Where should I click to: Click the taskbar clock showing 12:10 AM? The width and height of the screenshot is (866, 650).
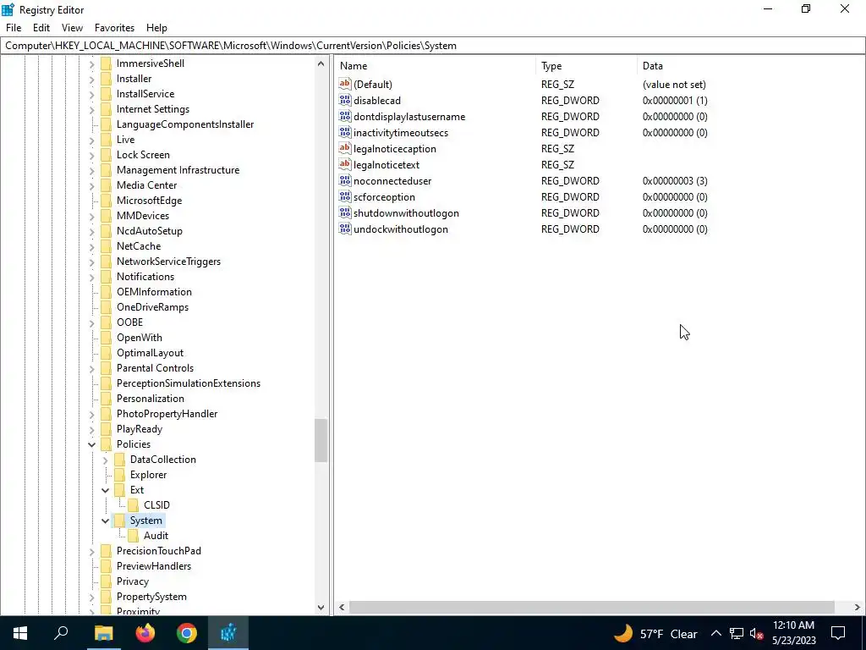[793, 633]
